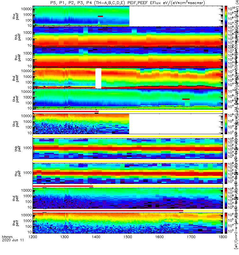Viewport: 239px width, 255px height.
Task: Click the red mode bar above the peif panel
Action: click(x=108, y=211)
